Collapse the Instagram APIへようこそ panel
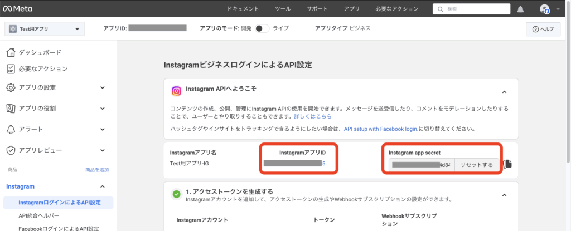This screenshot has width=571, height=231. (x=504, y=92)
